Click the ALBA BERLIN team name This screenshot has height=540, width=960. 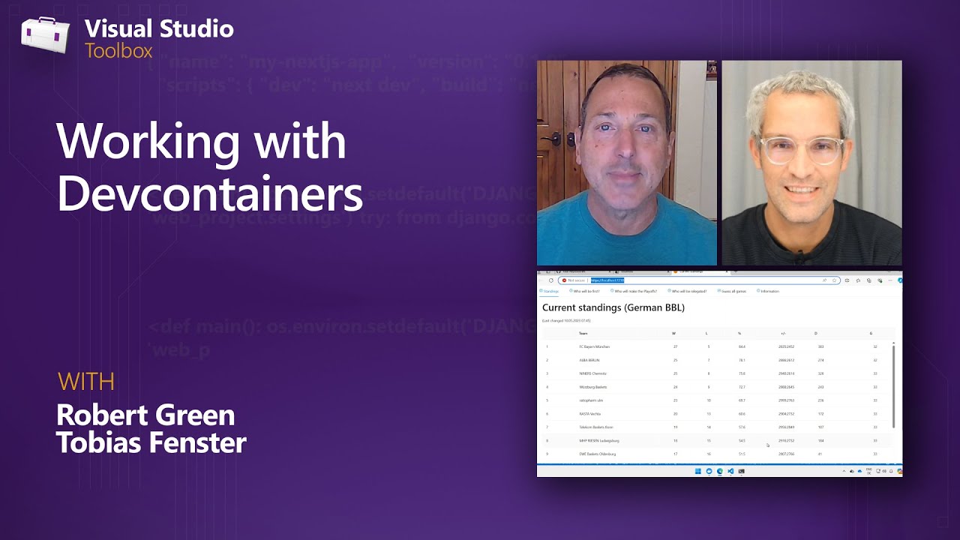click(589, 360)
